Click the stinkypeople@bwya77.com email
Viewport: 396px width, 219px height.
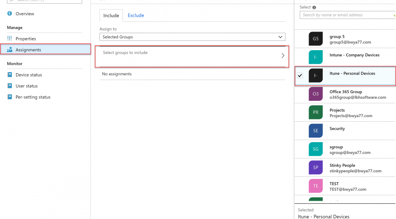355,171
